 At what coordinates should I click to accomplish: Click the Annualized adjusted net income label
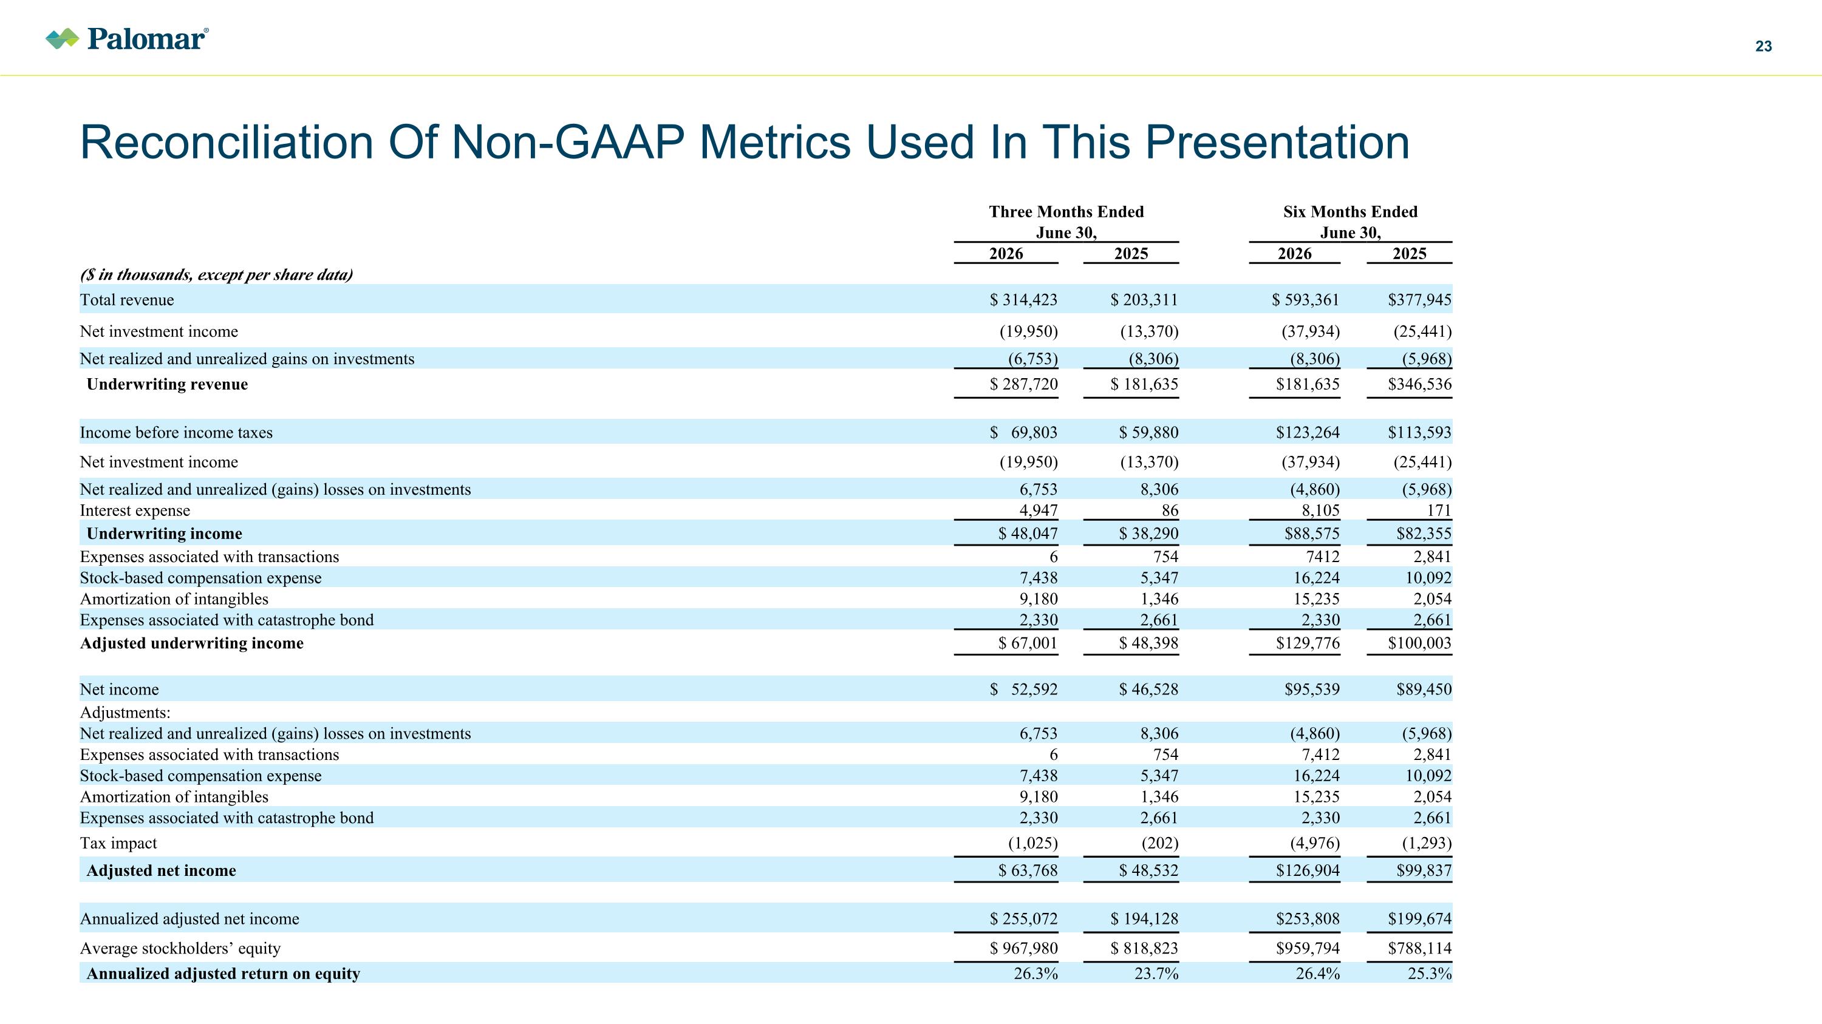pos(189,919)
